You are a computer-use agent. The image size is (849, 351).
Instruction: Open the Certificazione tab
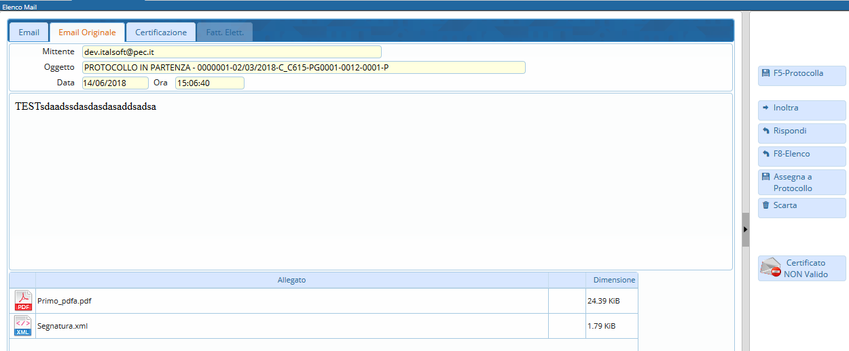click(x=161, y=32)
